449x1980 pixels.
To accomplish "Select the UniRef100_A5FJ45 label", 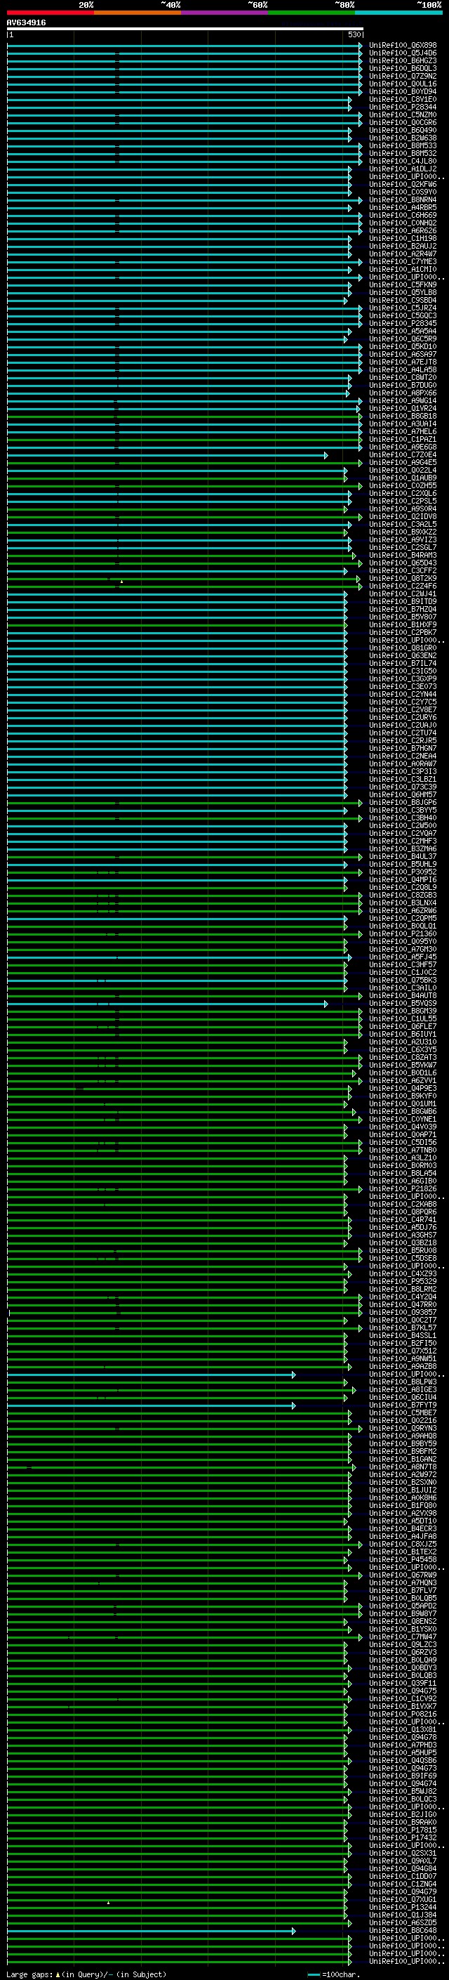I will tap(403, 957).
